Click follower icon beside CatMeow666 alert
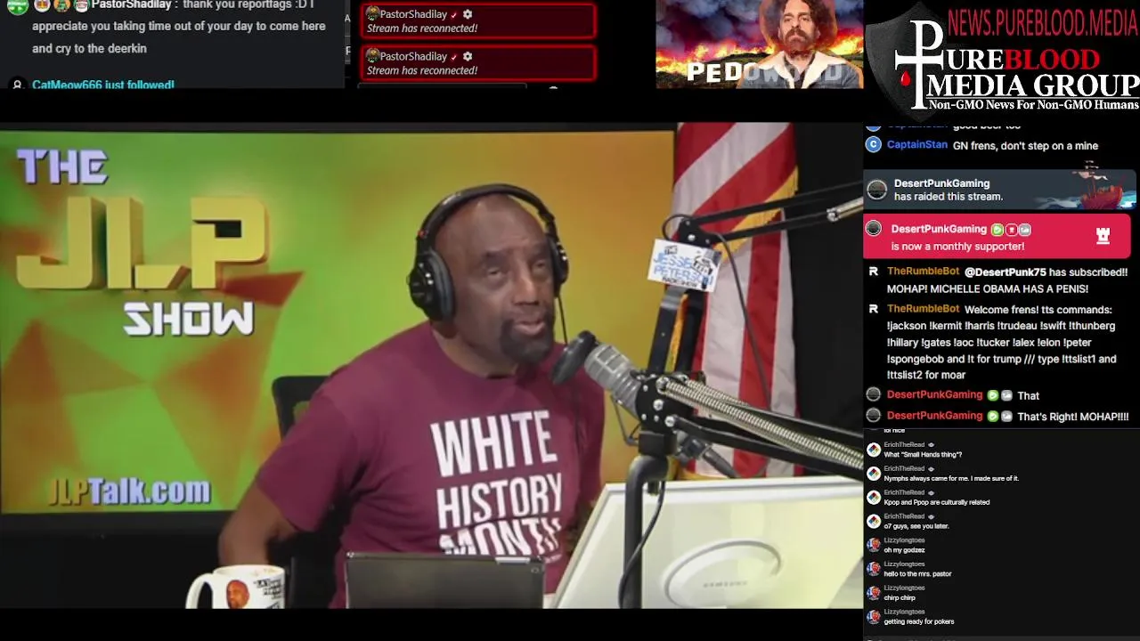The image size is (1140, 641). coord(16,85)
